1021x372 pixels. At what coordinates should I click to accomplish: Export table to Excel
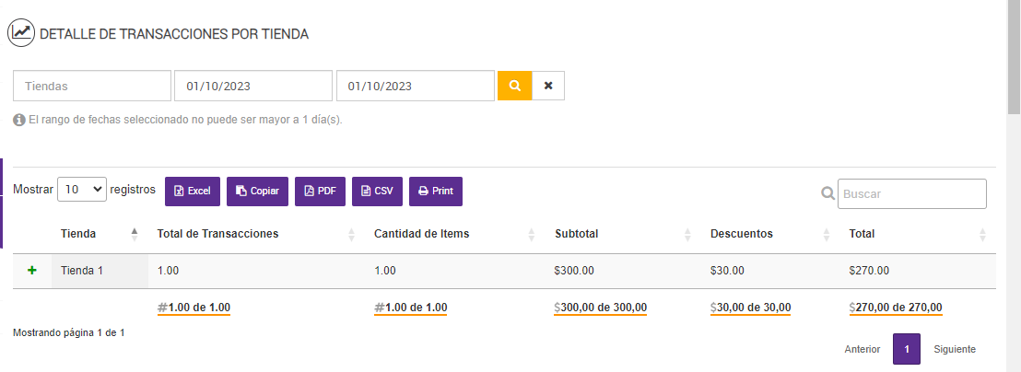[x=193, y=192]
